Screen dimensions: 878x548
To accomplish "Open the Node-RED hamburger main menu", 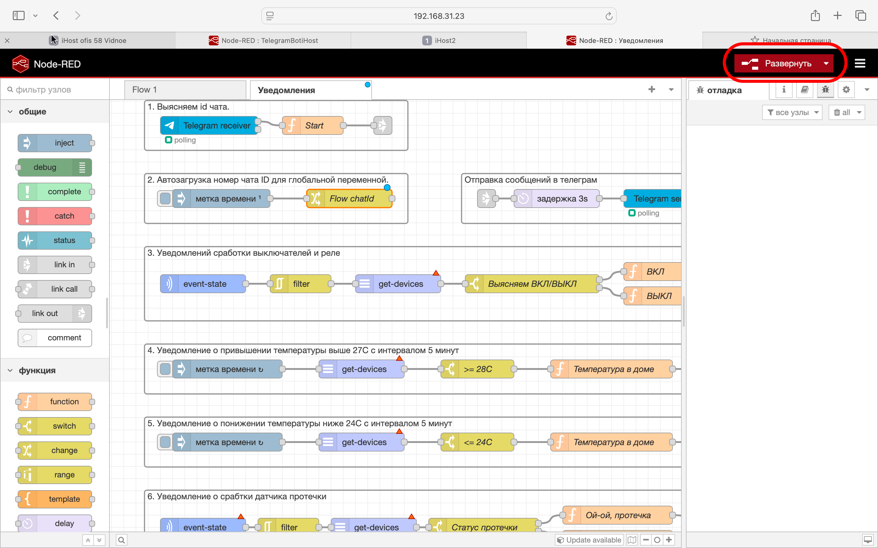I will coord(859,63).
